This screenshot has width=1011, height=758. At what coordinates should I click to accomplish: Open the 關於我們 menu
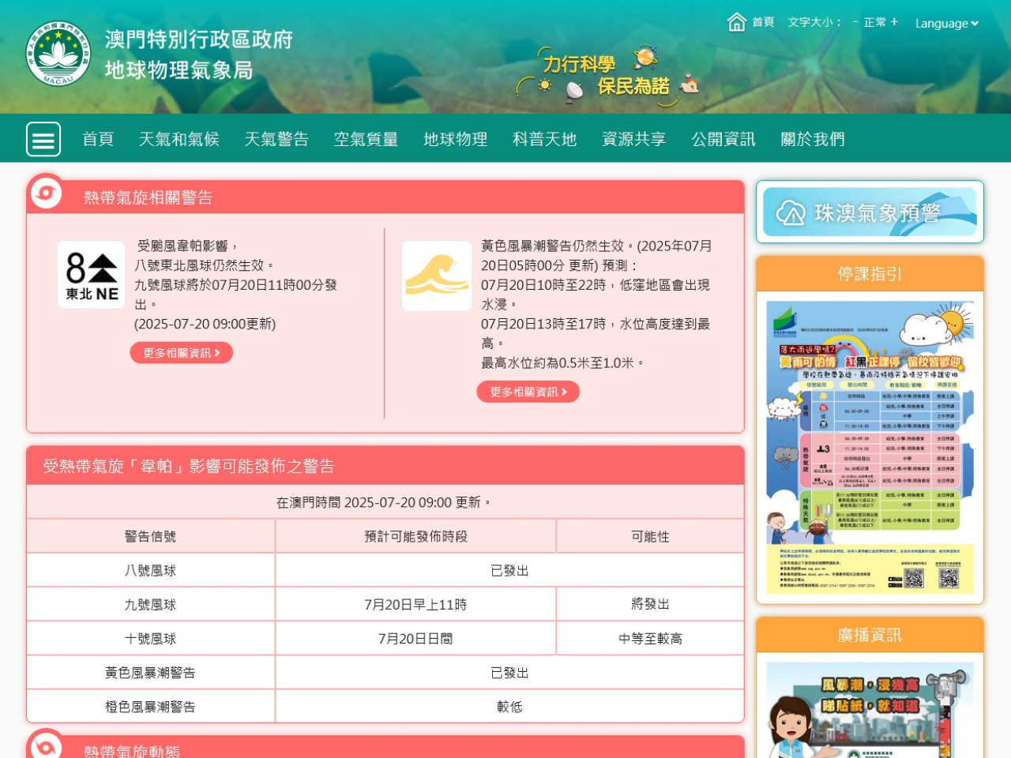813,139
